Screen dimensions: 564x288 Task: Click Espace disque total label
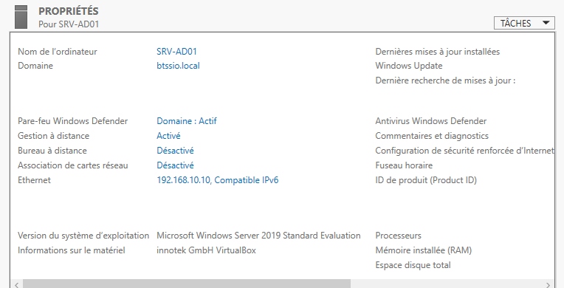pyautogui.click(x=413, y=265)
